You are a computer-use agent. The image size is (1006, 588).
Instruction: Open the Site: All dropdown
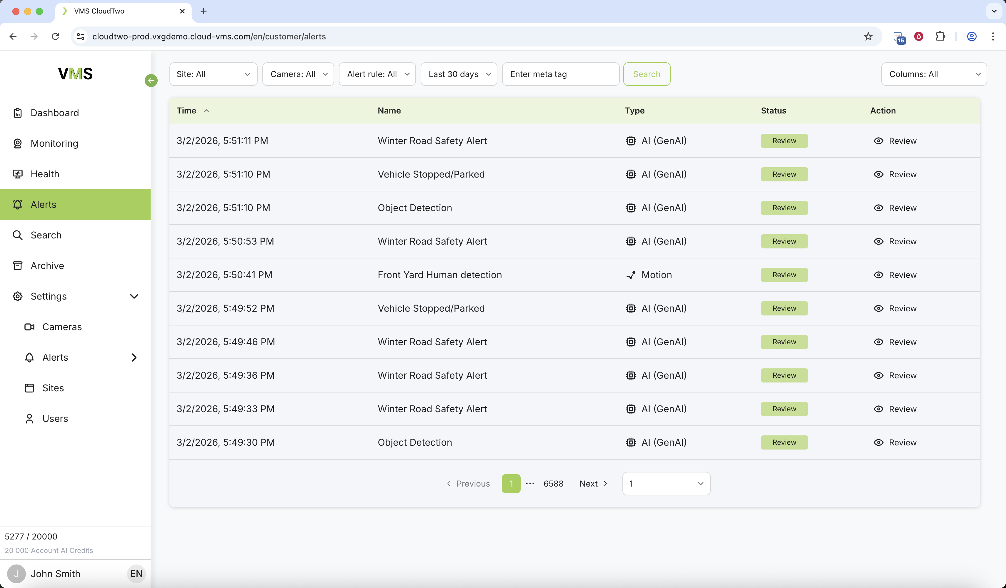(213, 74)
